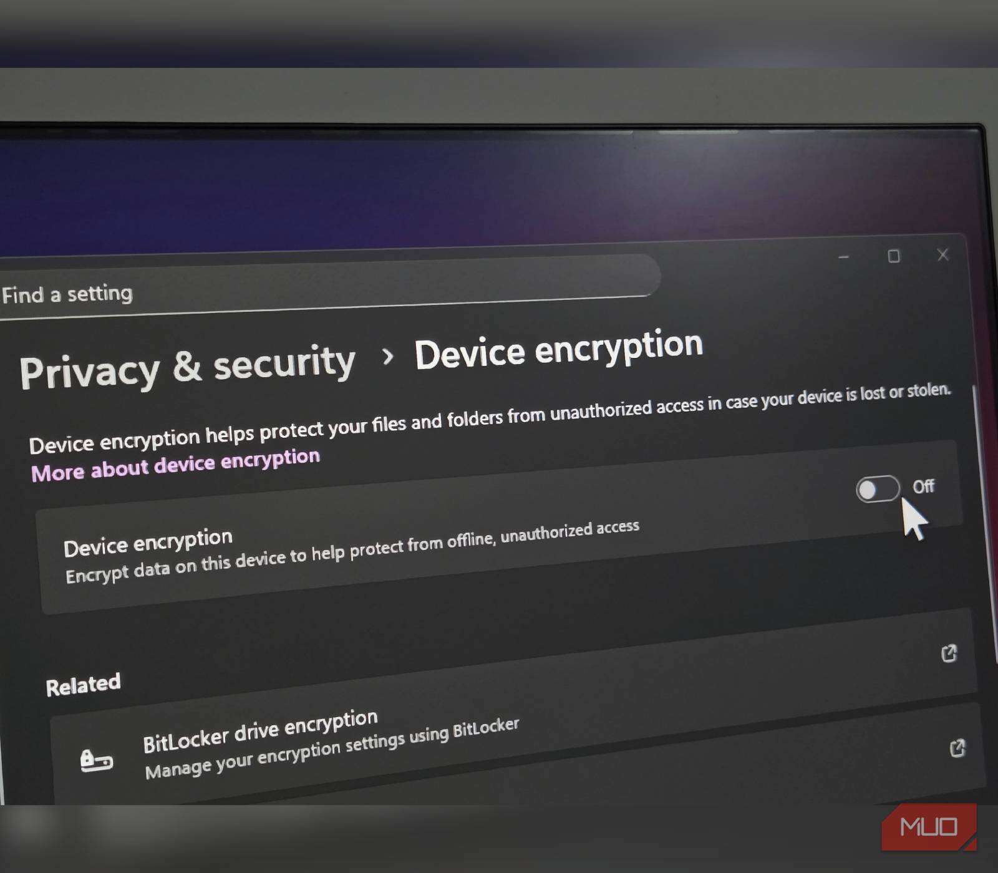Go back to Privacy & security

click(187, 367)
